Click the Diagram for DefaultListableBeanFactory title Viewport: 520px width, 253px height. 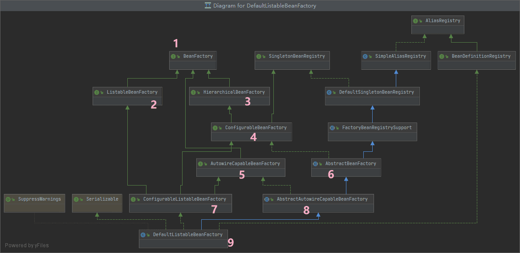264,5
